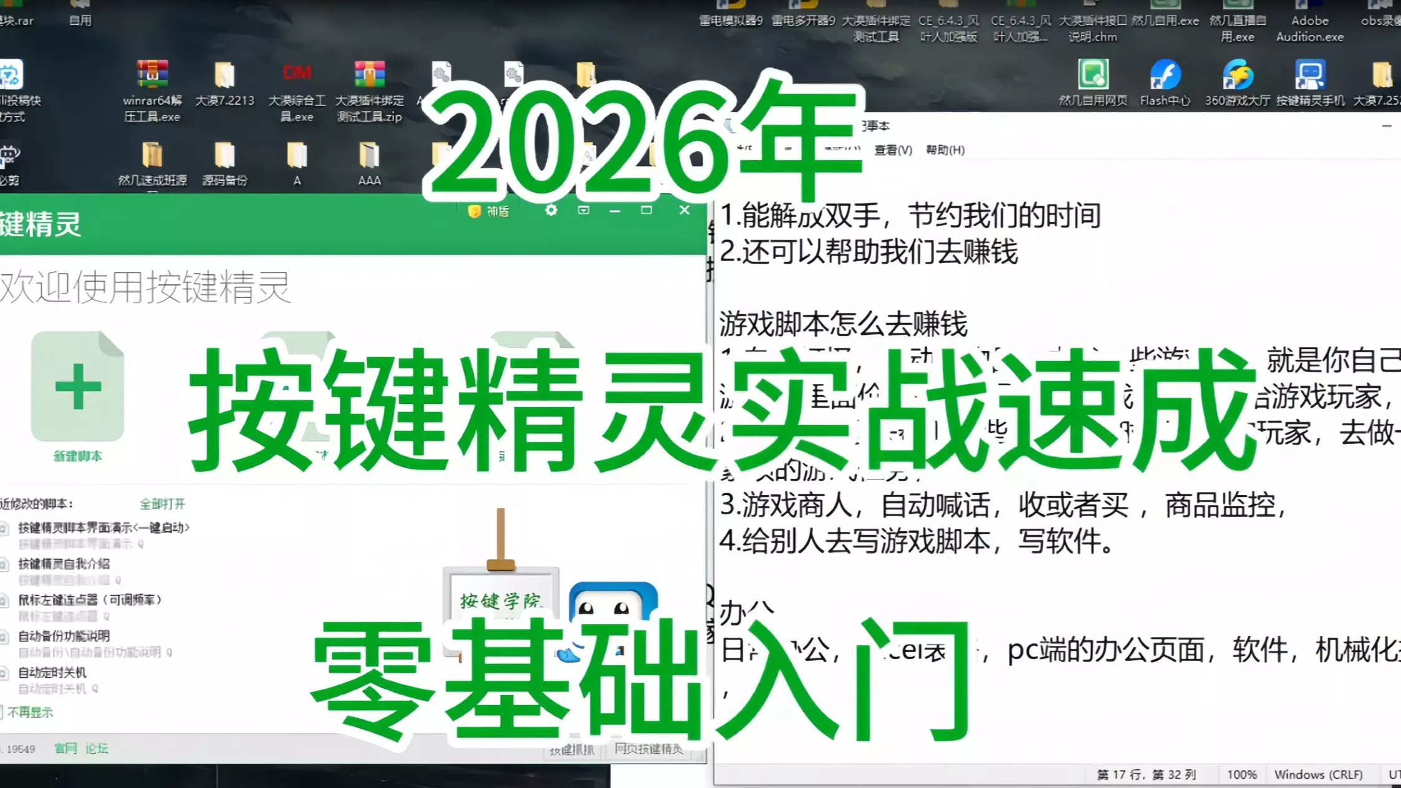Open the folder named AAA
The image size is (1401, 788).
coord(369,164)
